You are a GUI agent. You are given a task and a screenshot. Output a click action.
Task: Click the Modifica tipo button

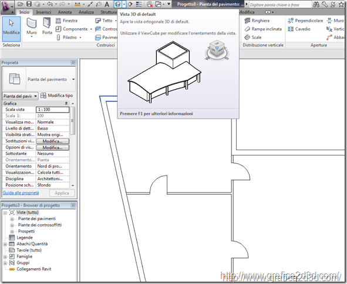[x=57, y=96]
